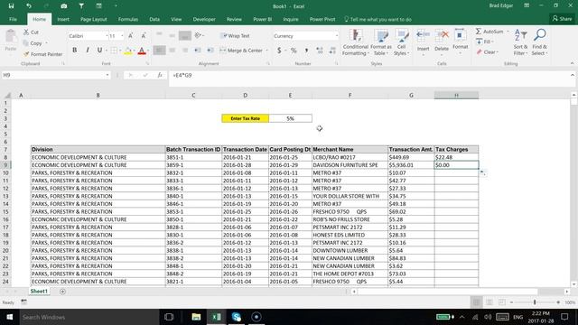Open Conditional Formatting menu

[x=355, y=42]
